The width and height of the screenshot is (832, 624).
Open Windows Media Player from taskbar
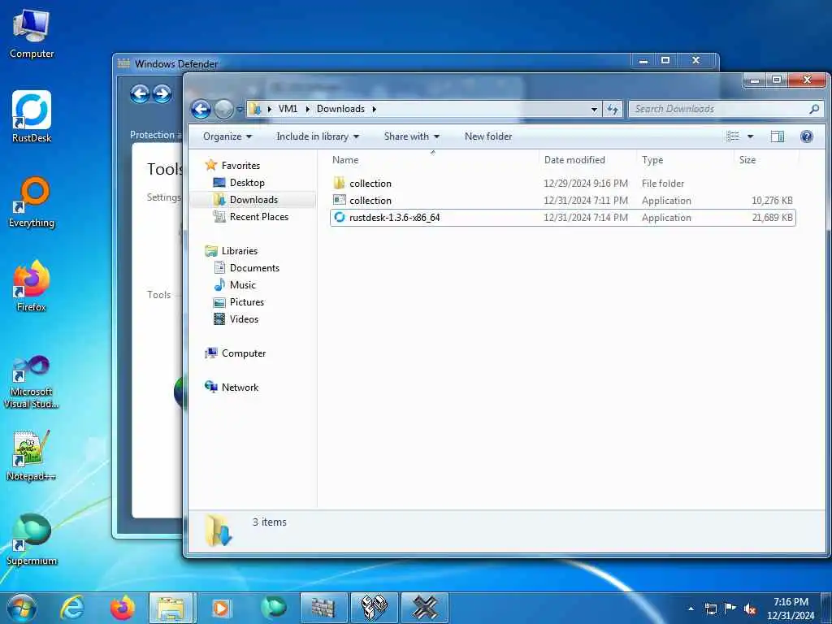[221, 608]
